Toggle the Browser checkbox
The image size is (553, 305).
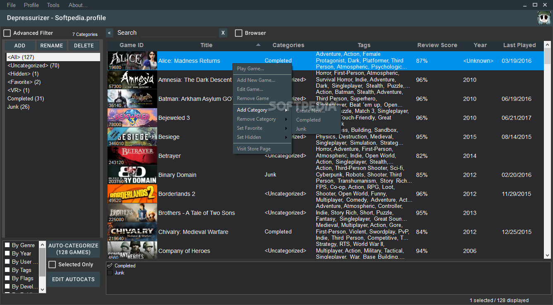[239, 33]
